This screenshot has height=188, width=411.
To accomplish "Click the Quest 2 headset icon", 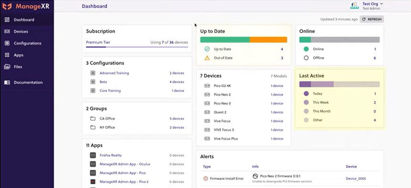I will (x=207, y=112).
